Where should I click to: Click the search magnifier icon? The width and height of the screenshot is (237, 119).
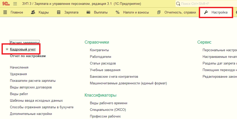pos(178,4)
